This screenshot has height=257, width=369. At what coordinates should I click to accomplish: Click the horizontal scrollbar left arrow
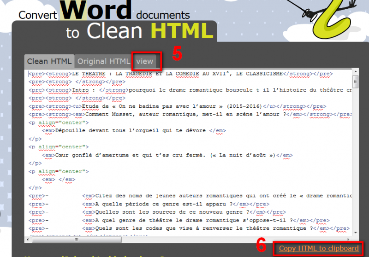click(28, 239)
